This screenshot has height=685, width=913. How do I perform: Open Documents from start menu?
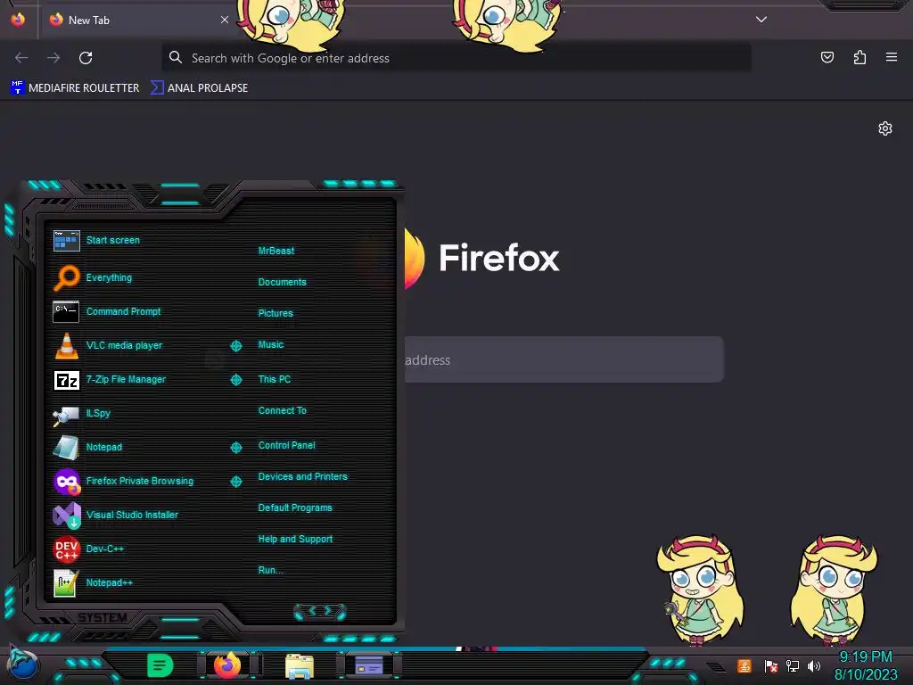282,282
